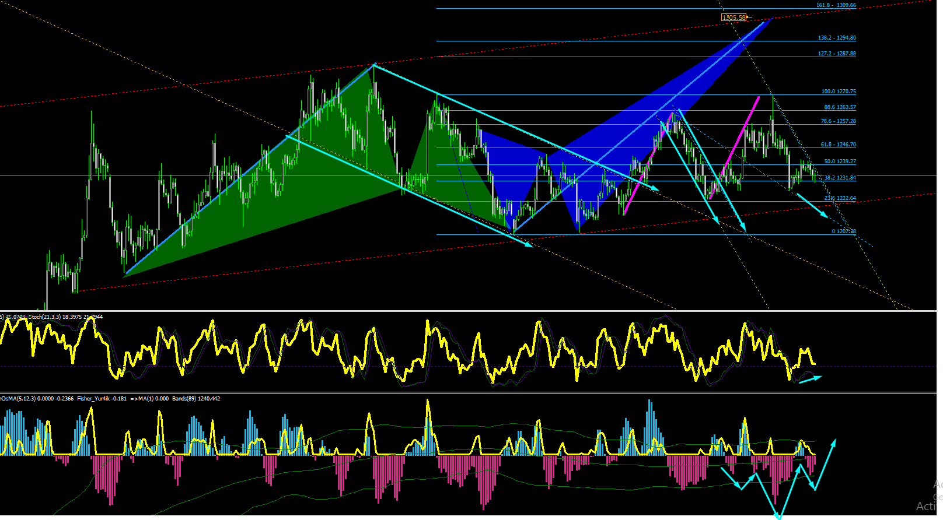Screen dimensions: 943x520
Task: Click the cyan arrow in the stochastic panel
Action: pos(810,380)
